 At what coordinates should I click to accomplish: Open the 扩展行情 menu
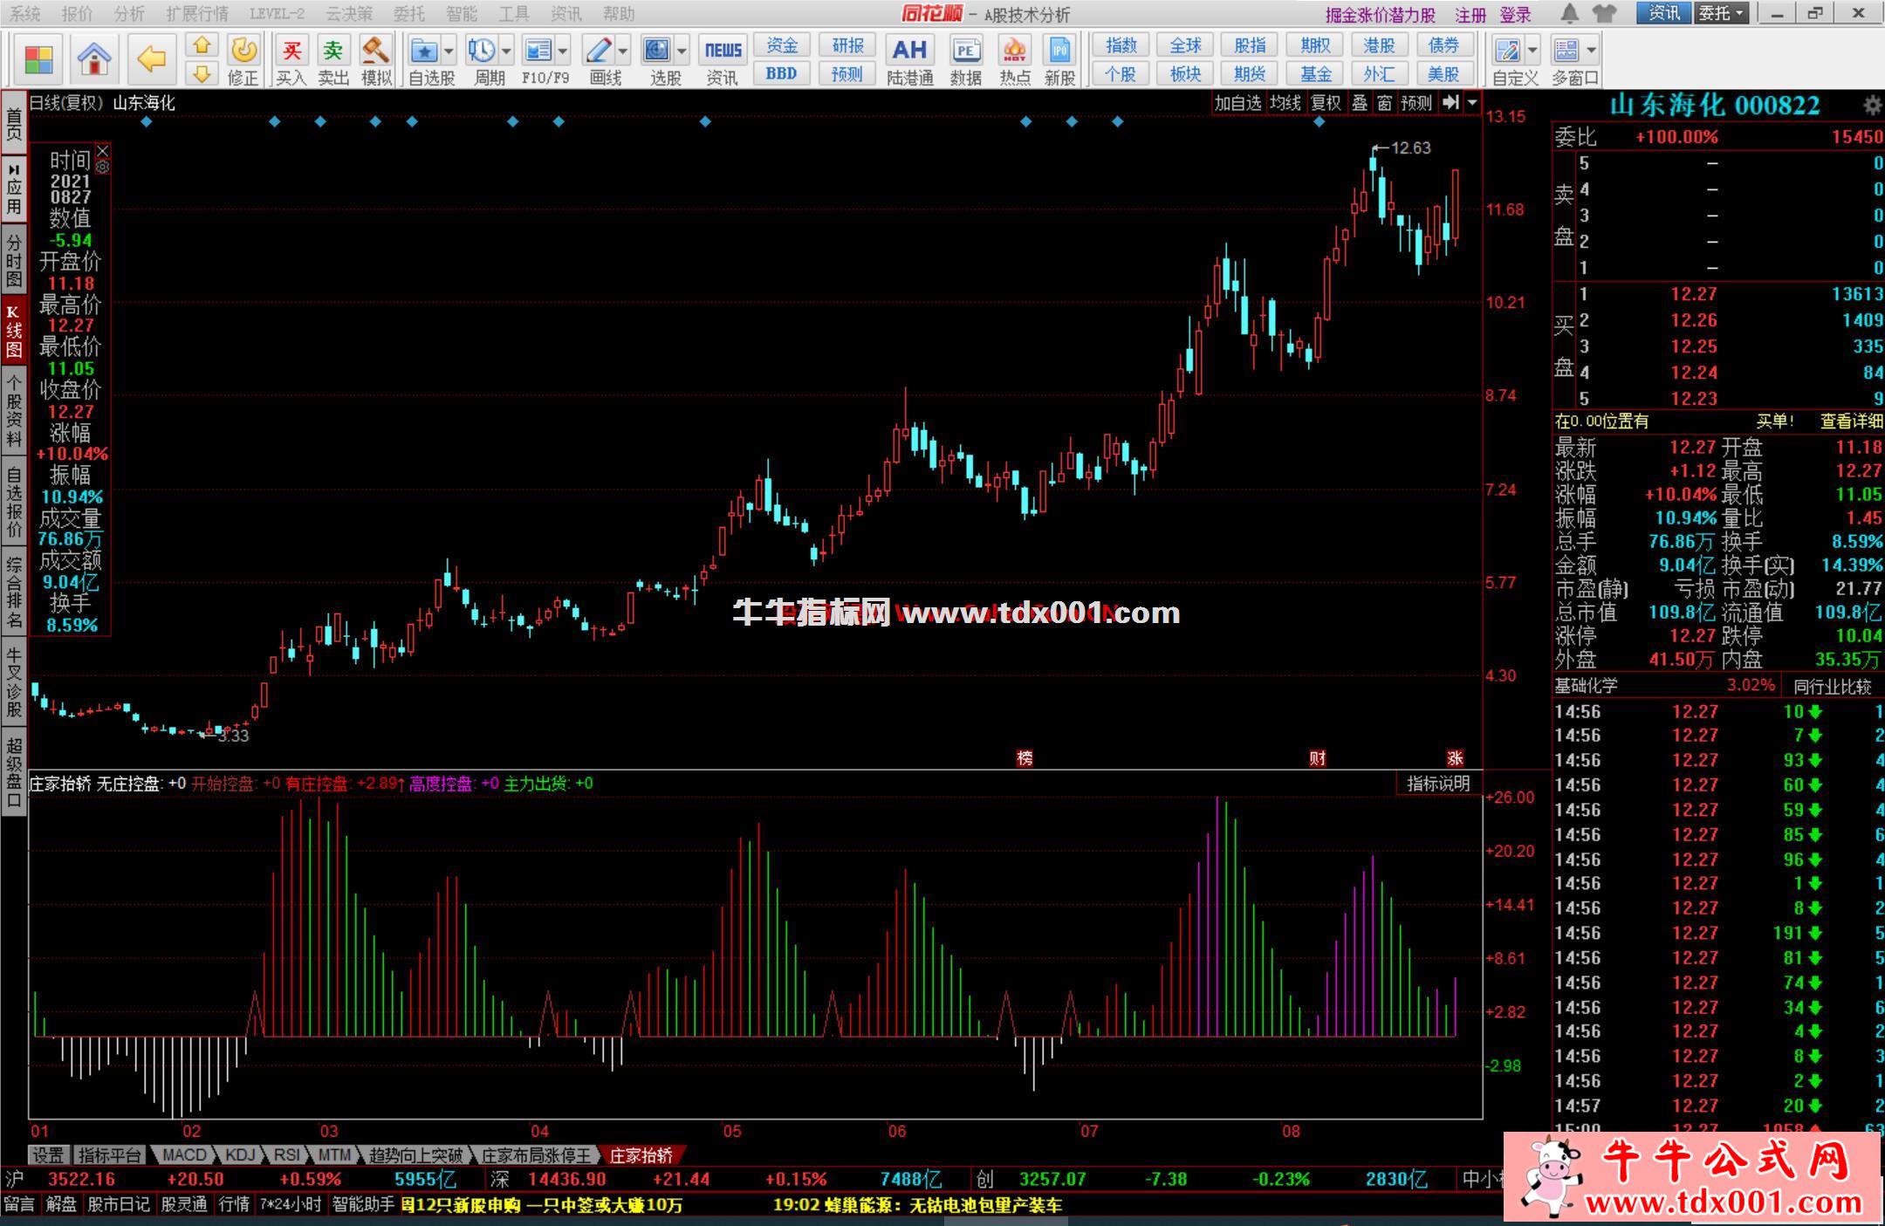pyautogui.click(x=196, y=13)
